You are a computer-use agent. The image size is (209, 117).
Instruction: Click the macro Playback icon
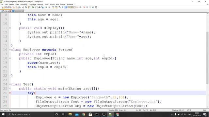(x=90, y=7)
